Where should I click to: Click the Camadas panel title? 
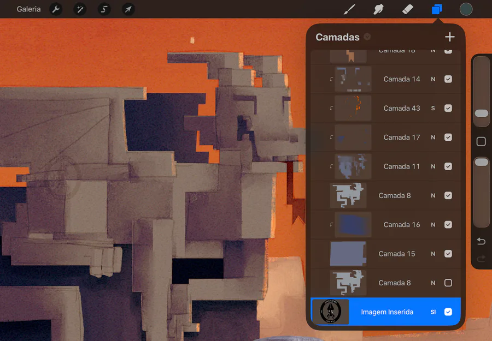pos(337,37)
